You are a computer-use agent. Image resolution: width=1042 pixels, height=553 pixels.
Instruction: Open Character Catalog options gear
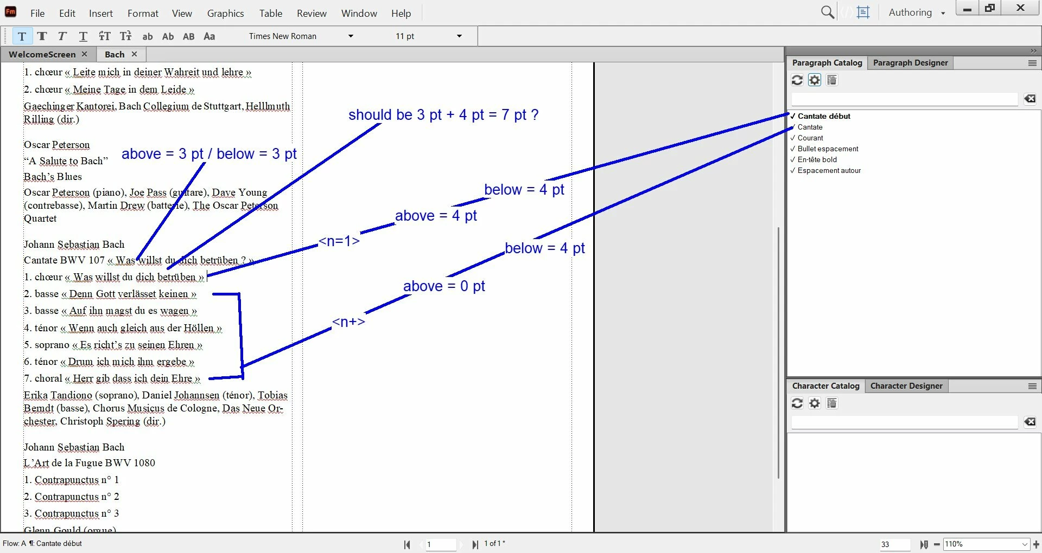(x=815, y=403)
